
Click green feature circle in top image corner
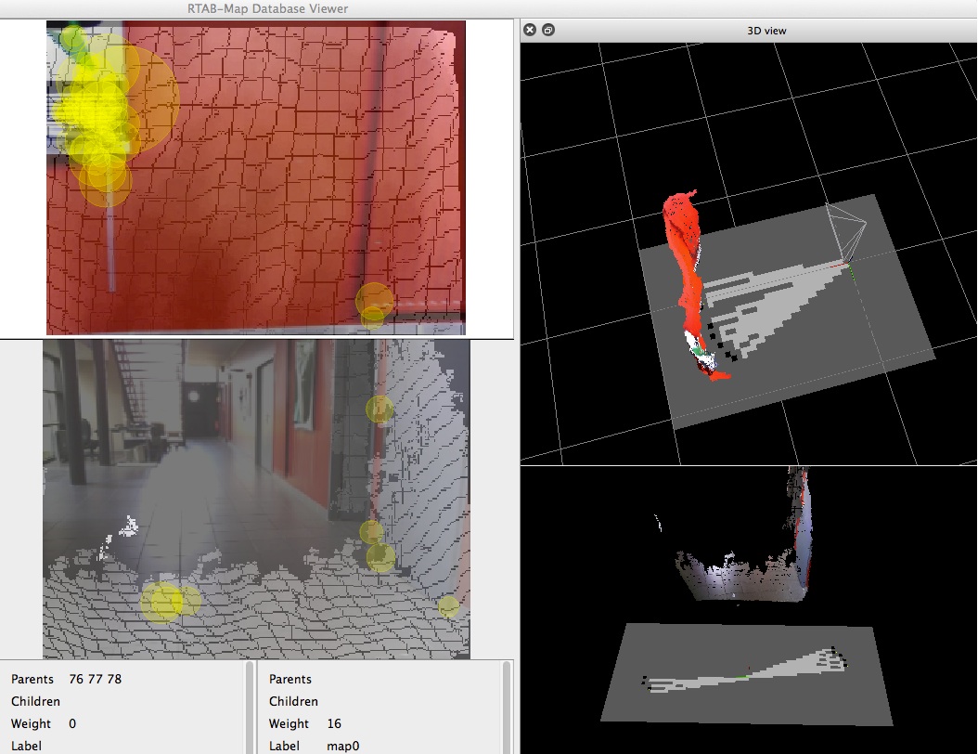coord(72,39)
